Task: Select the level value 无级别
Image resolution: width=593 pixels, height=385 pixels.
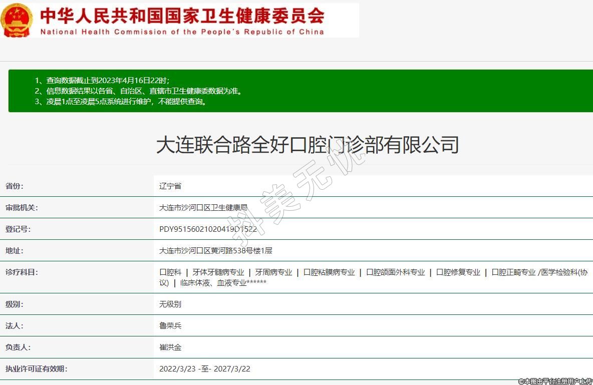Action: pyautogui.click(x=170, y=304)
